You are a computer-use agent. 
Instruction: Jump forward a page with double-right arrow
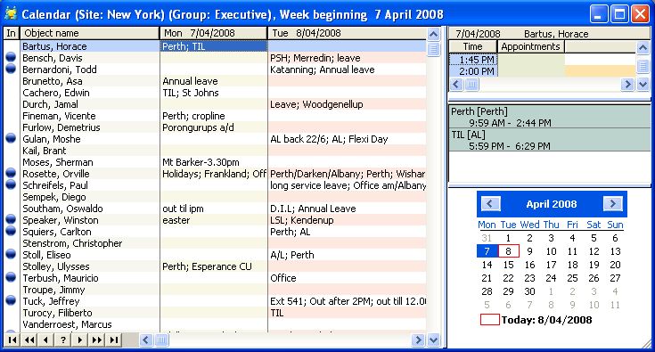point(96,340)
